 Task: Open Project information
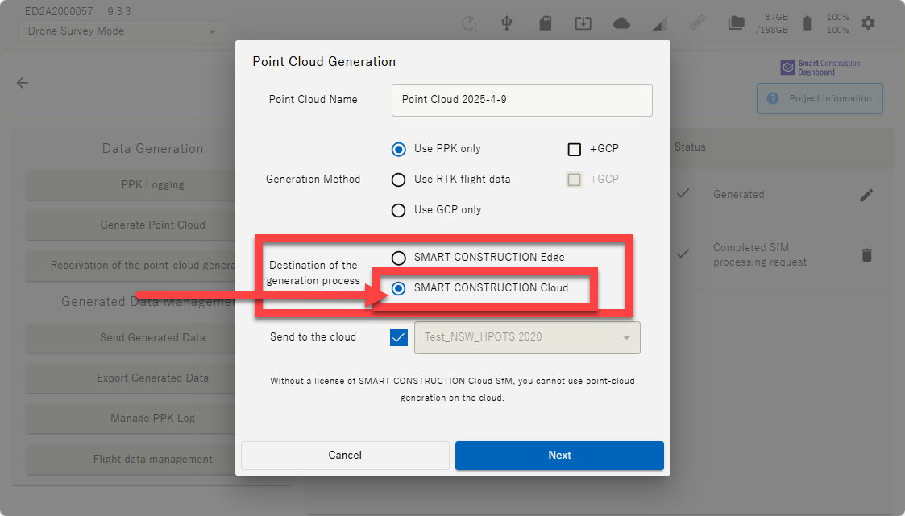click(x=820, y=98)
